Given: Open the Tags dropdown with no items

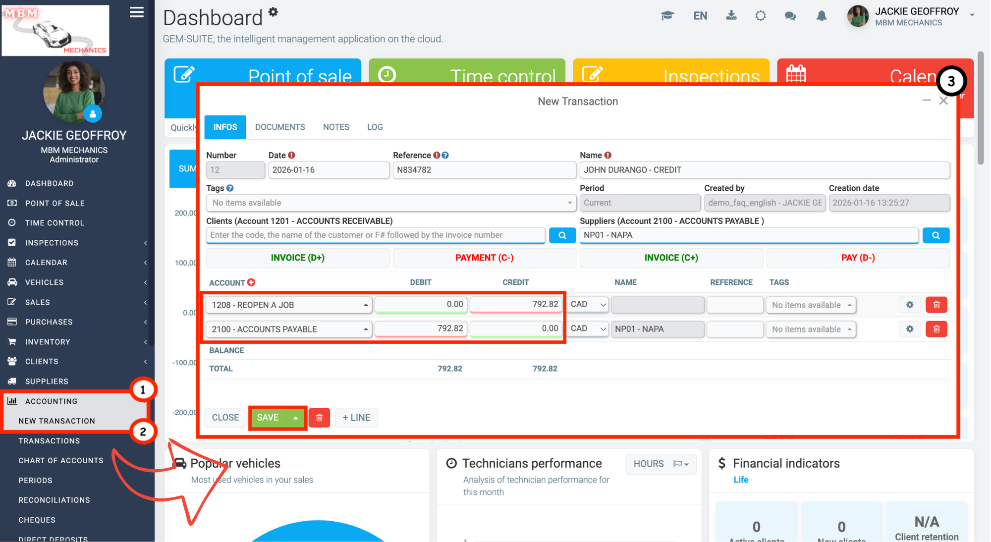Looking at the screenshot, I should [390, 203].
